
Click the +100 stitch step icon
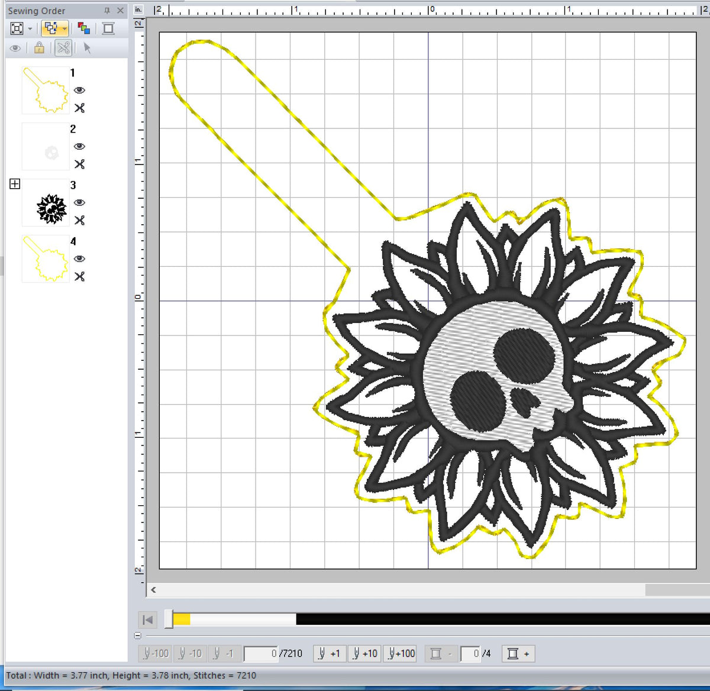point(401,653)
